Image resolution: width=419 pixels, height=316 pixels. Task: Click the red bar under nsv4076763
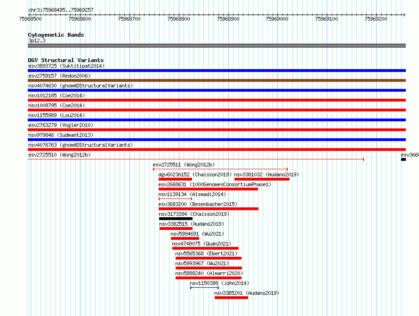tap(217, 150)
